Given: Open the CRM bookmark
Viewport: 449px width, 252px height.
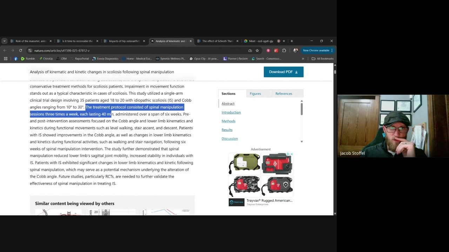Looking at the screenshot, I should [61, 58].
